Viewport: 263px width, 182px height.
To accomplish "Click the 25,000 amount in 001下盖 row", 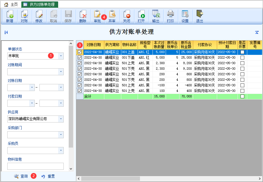I will point(186,57).
